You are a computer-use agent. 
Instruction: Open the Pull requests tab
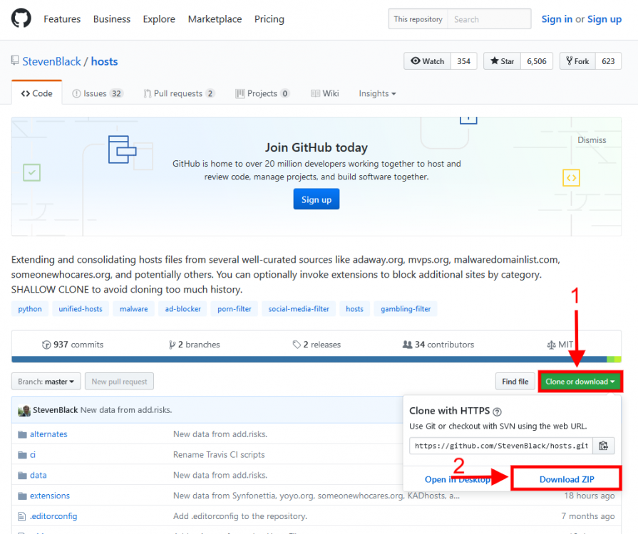pyautogui.click(x=179, y=93)
